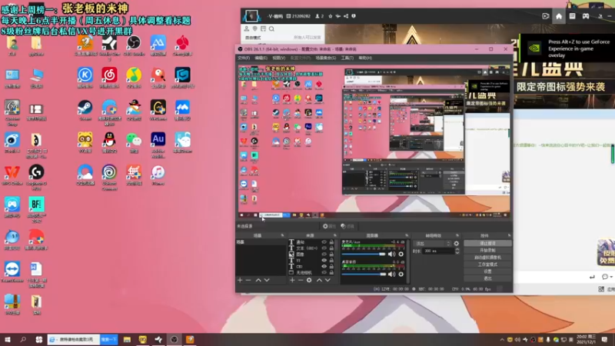Click the gamepad icon in the YY top bar
The width and height of the screenshot is (615, 346).
point(586,16)
